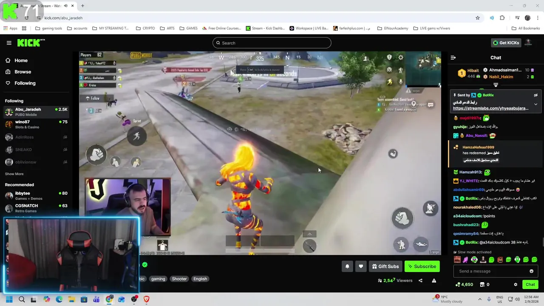544x306 pixels.
Task: Focus the Kick Search box
Action: click(272, 43)
